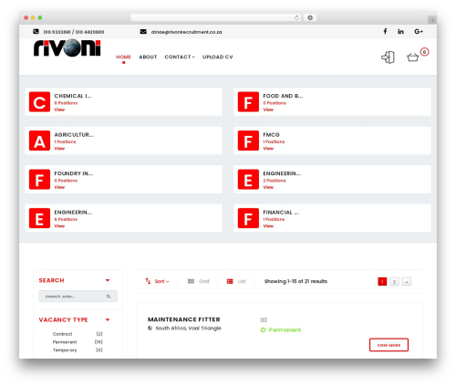
Task: Click the red F FMCG category icon
Action: click(x=248, y=141)
